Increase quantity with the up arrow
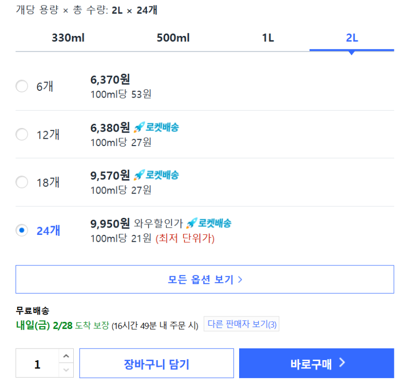Image resolution: width=405 pixels, height=380 pixels. point(66,356)
